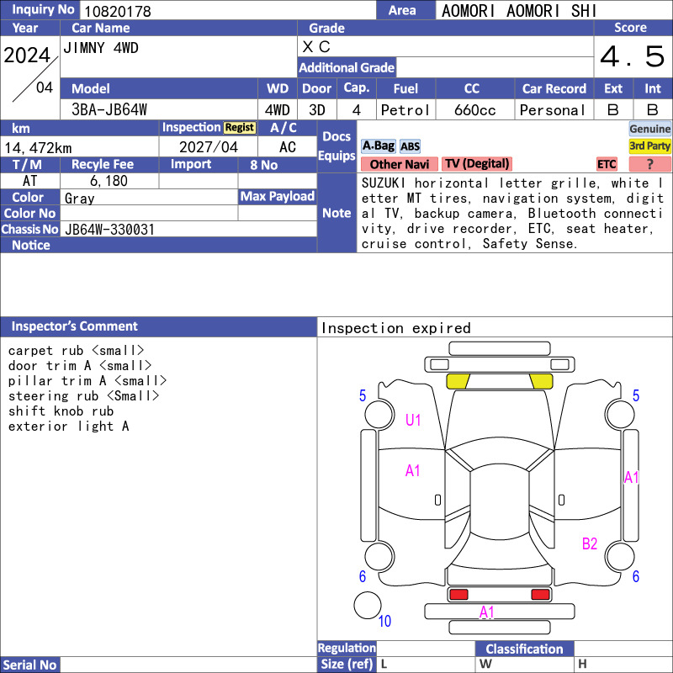
Task: Click the B2 damage marker on diagram
Action: [590, 543]
